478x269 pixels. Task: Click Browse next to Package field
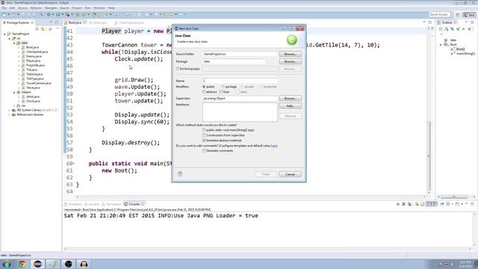click(x=291, y=61)
